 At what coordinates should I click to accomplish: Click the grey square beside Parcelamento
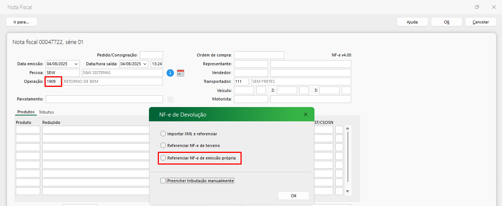tap(170, 99)
